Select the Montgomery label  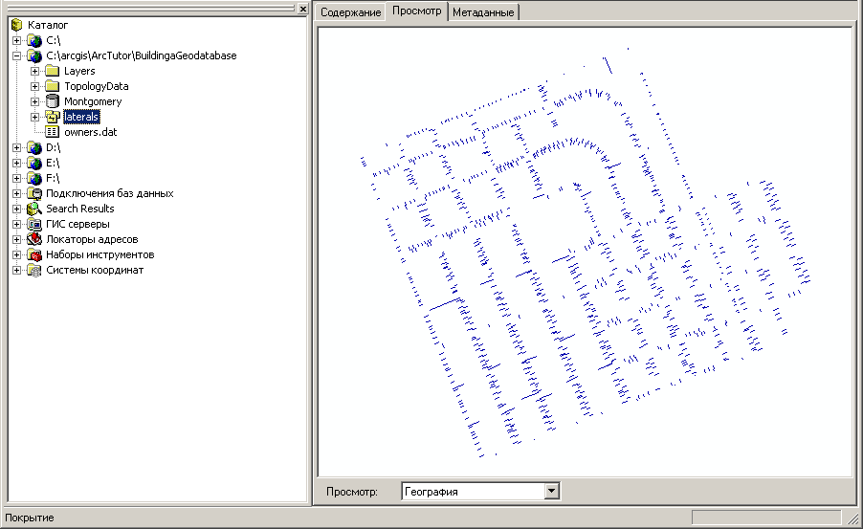(x=93, y=101)
